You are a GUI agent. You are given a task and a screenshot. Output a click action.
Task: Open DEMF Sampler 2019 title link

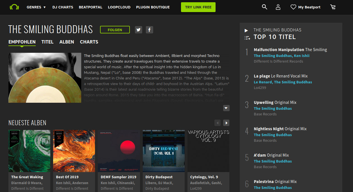(119, 177)
